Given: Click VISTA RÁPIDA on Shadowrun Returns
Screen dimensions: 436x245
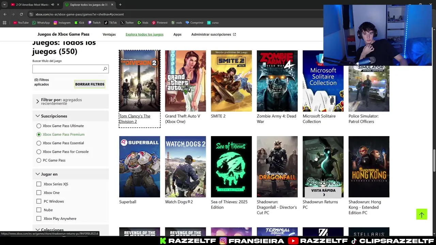Looking at the screenshot, I should coord(323,192).
